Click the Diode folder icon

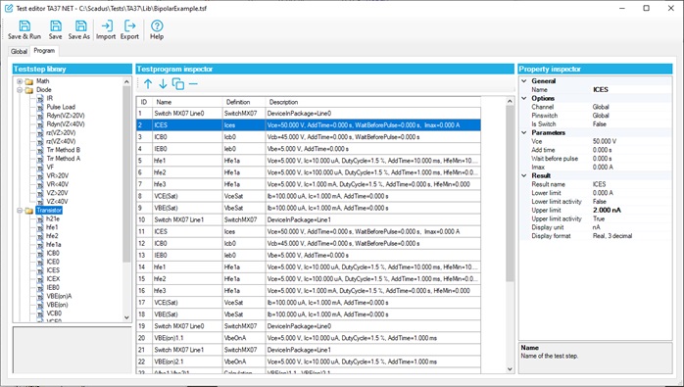pos(29,90)
